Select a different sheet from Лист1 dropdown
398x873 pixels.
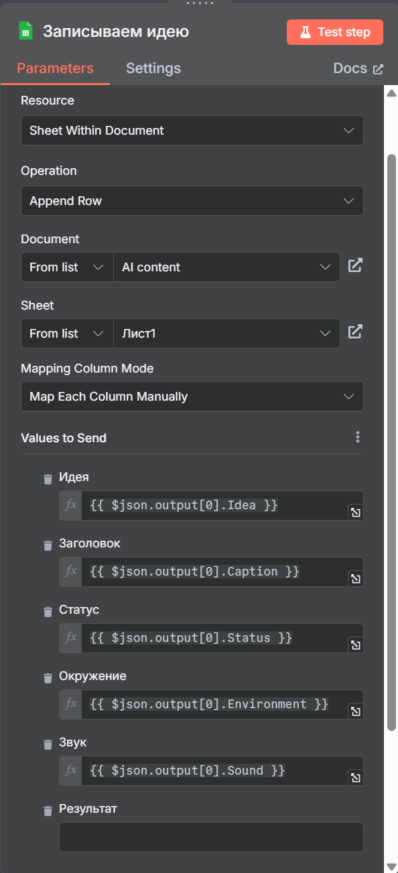(x=226, y=334)
